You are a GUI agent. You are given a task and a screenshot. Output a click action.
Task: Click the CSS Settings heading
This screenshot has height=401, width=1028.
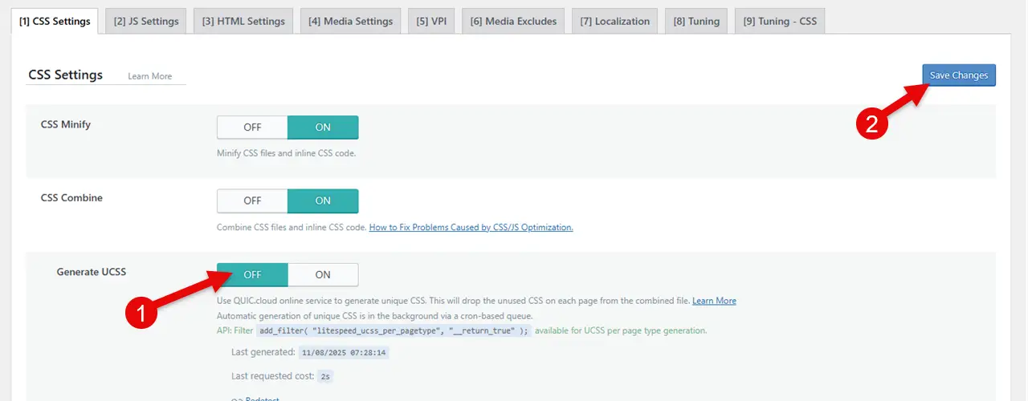point(66,75)
